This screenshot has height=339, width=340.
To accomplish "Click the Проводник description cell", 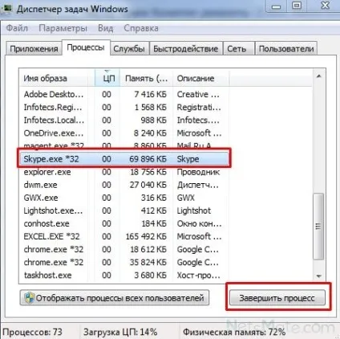I will [198, 172].
